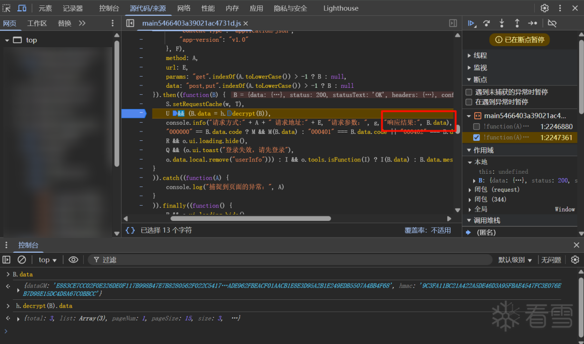Switch to the 内存 tab
Viewport: 584px width, 344px height.
point(232,8)
